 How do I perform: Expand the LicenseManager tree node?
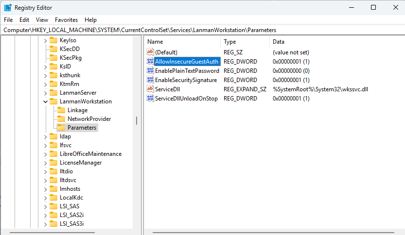tap(45, 163)
